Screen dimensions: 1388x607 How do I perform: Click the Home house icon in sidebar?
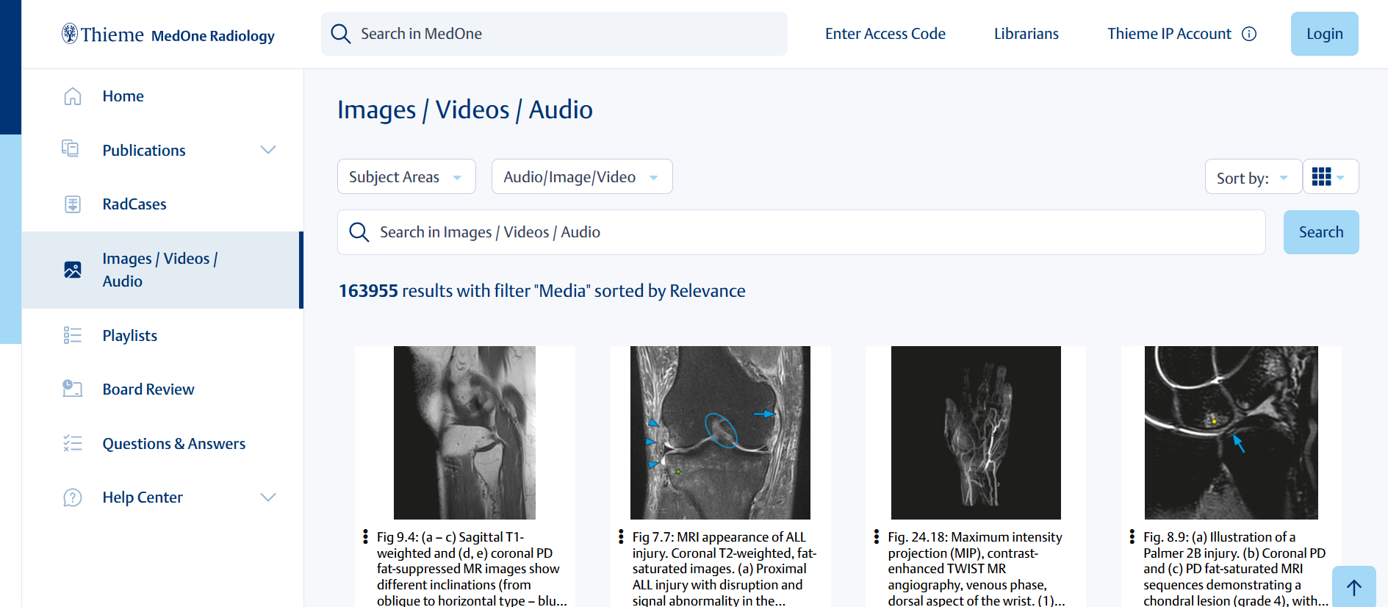(73, 96)
